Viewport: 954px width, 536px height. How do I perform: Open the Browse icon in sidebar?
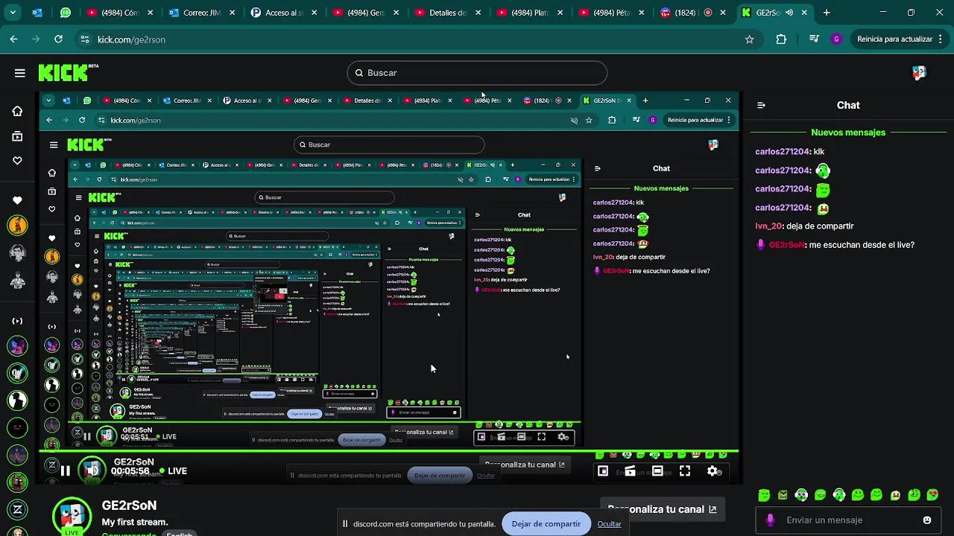click(x=17, y=136)
